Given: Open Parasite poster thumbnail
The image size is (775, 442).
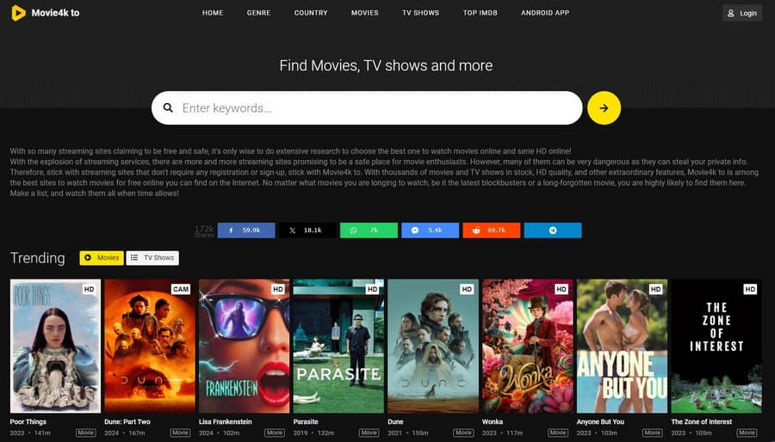Looking at the screenshot, I should tap(338, 347).
